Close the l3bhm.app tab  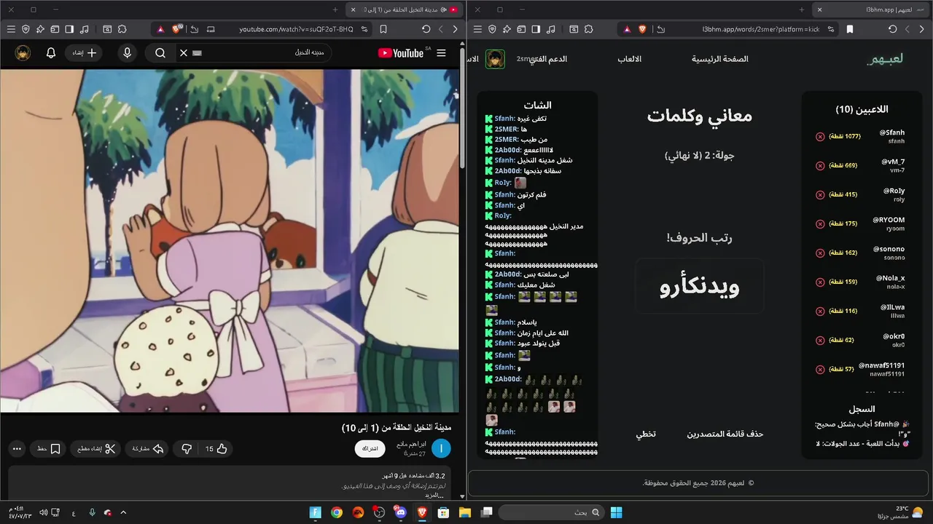point(819,9)
